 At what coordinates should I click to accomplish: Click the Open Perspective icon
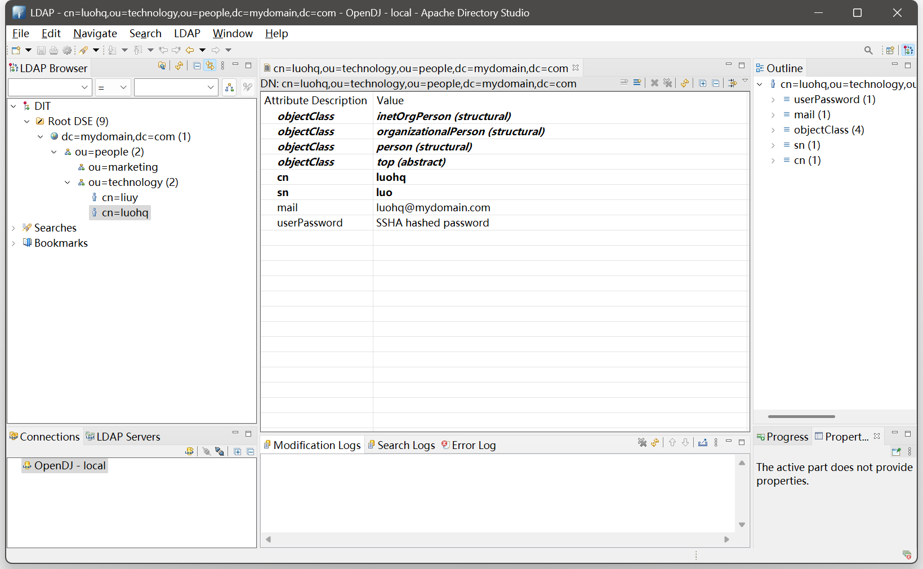pos(890,50)
